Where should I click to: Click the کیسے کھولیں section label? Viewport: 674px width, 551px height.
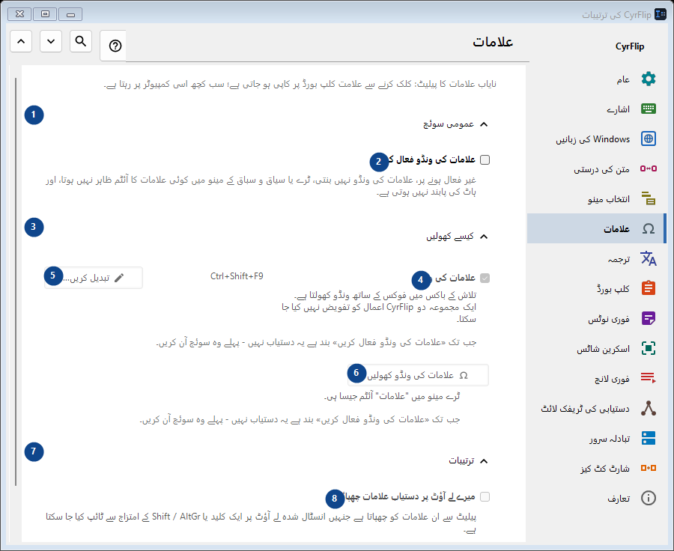[x=450, y=236]
